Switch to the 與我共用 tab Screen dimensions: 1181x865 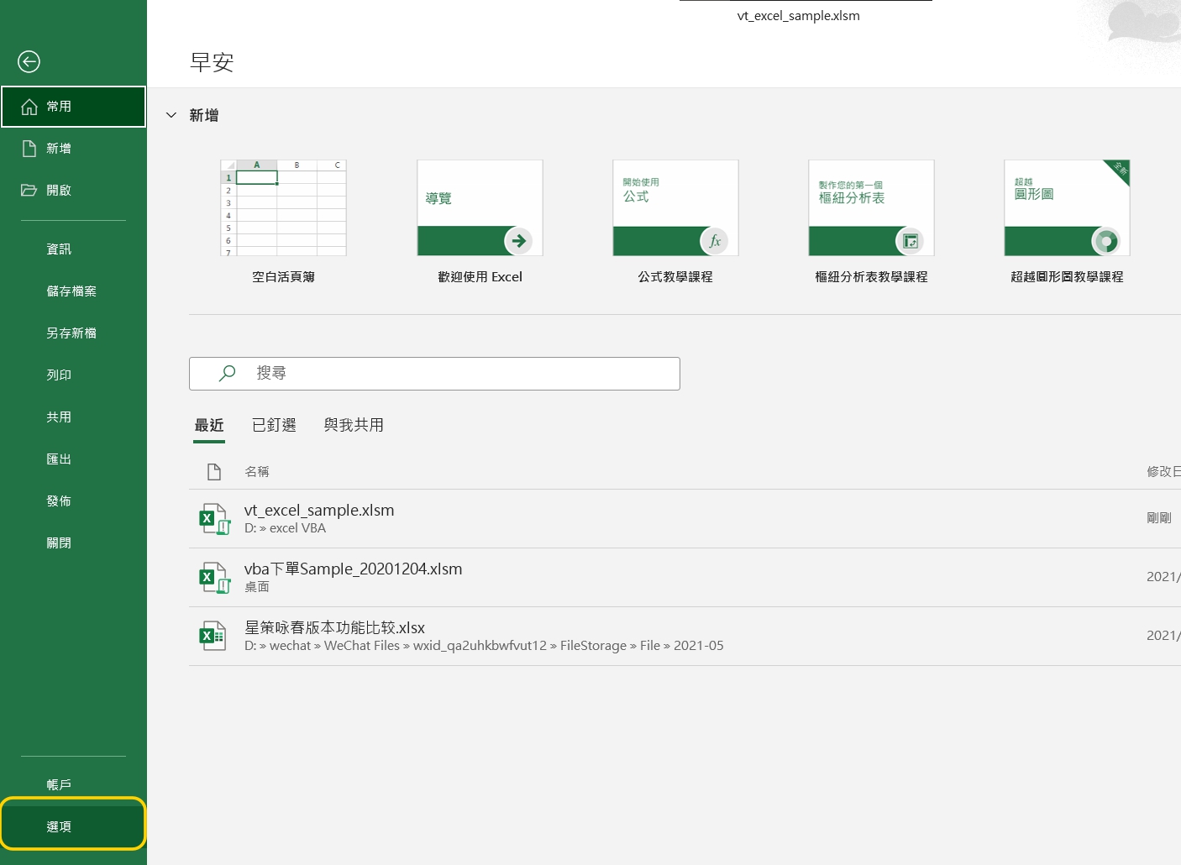(354, 426)
